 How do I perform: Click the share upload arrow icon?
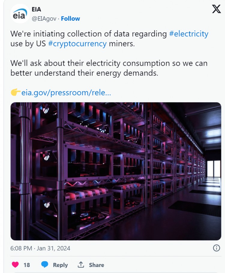81,265
